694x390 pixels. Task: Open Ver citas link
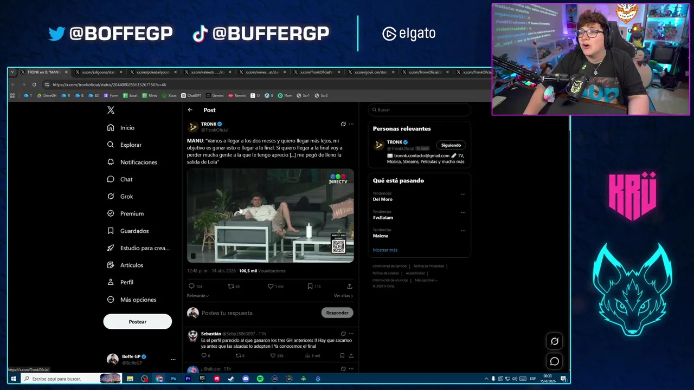(x=343, y=296)
